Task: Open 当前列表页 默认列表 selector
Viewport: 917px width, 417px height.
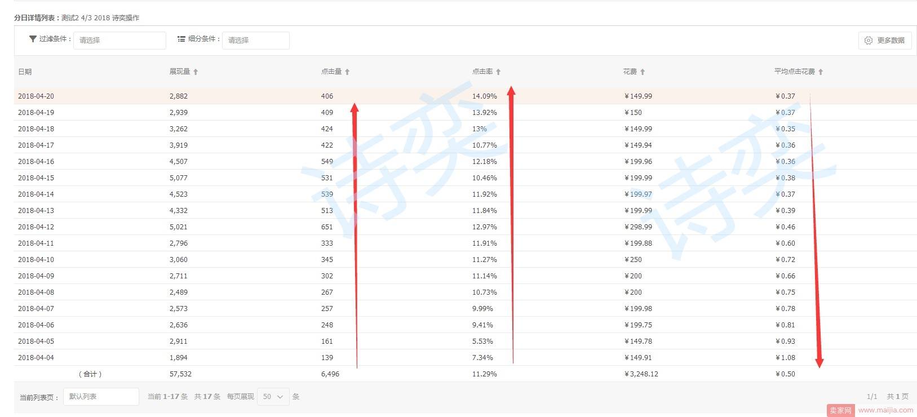Action: click(x=101, y=397)
